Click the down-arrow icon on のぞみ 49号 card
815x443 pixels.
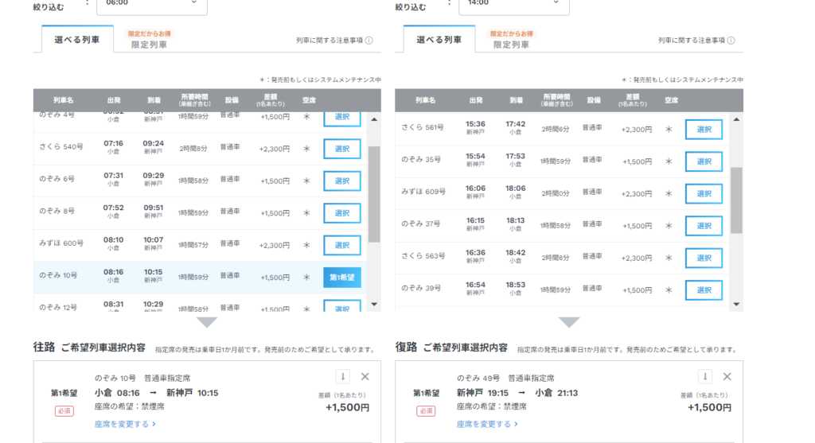pyautogui.click(x=704, y=377)
